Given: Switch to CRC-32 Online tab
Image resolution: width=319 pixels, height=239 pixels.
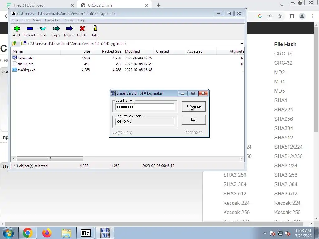Looking at the screenshot, I should tap(114, 5).
